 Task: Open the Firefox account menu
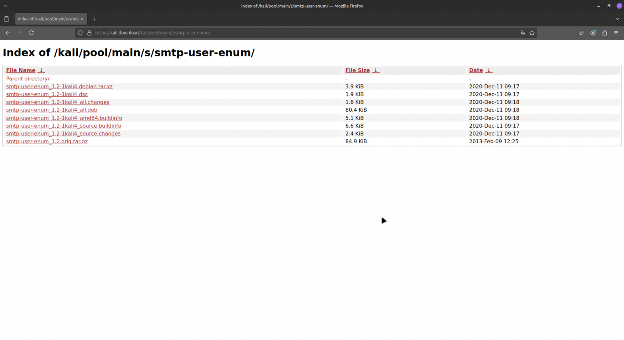[593, 33]
